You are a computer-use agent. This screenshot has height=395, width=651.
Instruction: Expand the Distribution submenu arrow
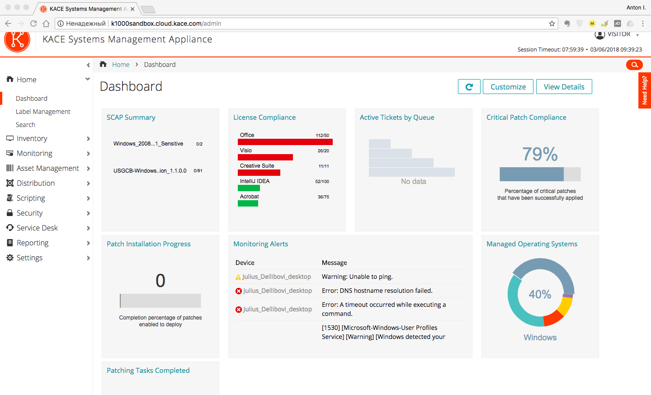[89, 183]
